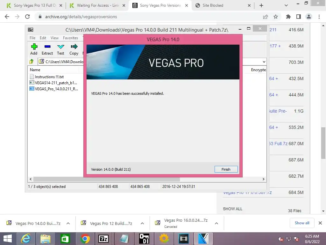Image resolution: width=326 pixels, height=245 pixels.
Task: Open Windows Store from taskbar
Action: point(65,239)
